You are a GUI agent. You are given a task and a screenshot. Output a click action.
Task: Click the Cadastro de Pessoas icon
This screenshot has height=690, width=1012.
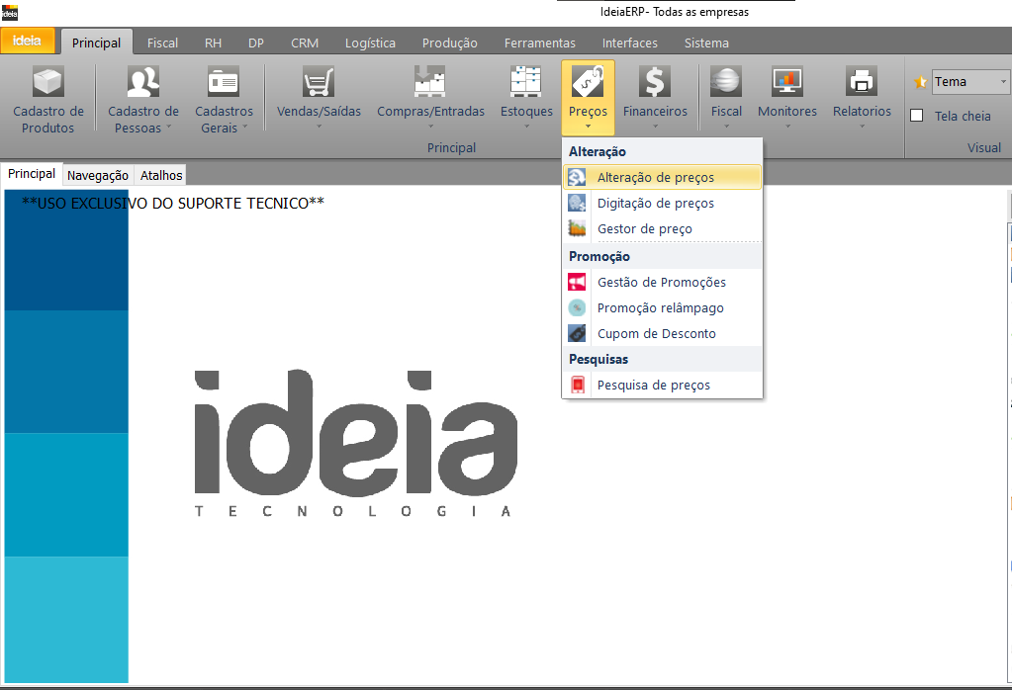[x=143, y=81]
